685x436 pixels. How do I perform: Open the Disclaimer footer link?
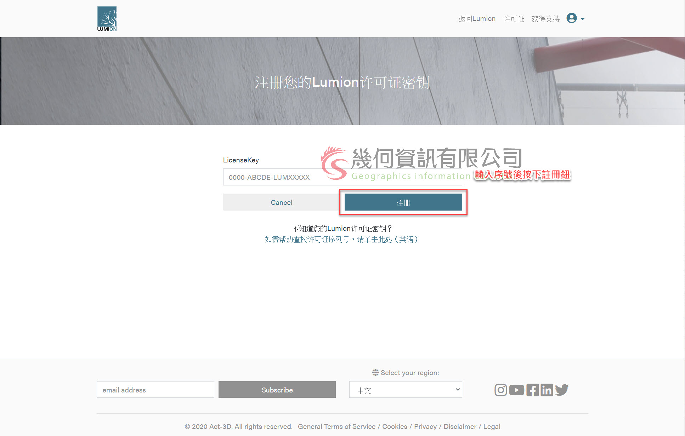460,426
